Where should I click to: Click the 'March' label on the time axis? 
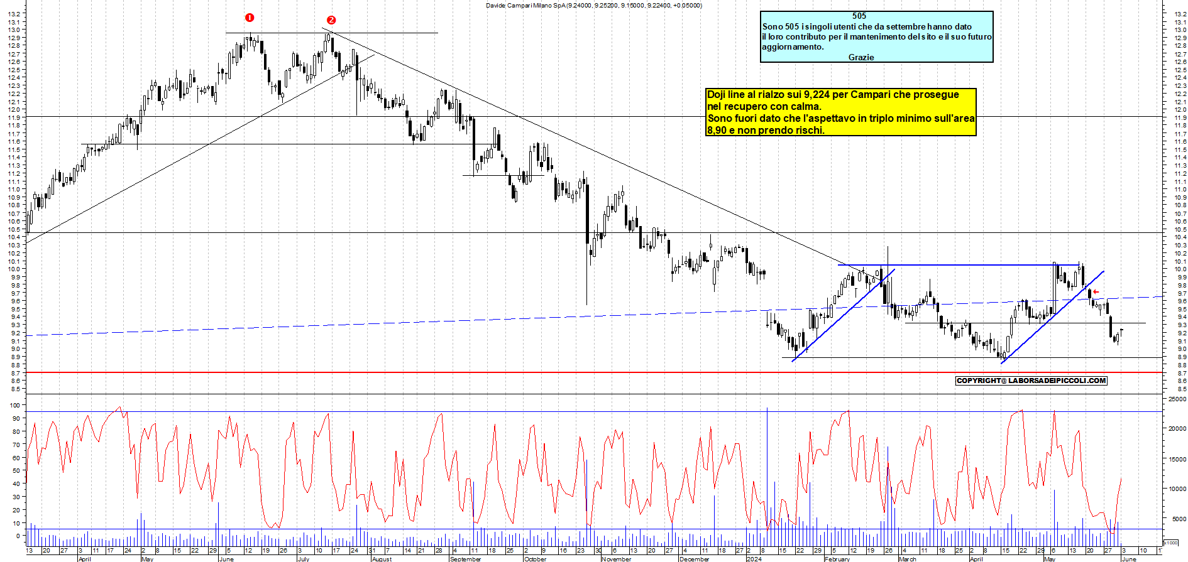(907, 559)
